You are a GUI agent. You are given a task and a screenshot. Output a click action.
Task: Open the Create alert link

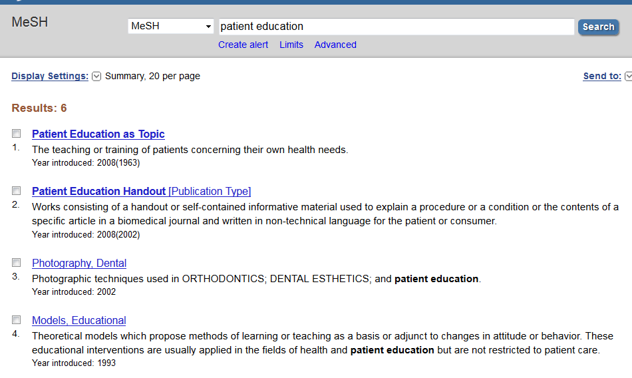click(x=243, y=45)
